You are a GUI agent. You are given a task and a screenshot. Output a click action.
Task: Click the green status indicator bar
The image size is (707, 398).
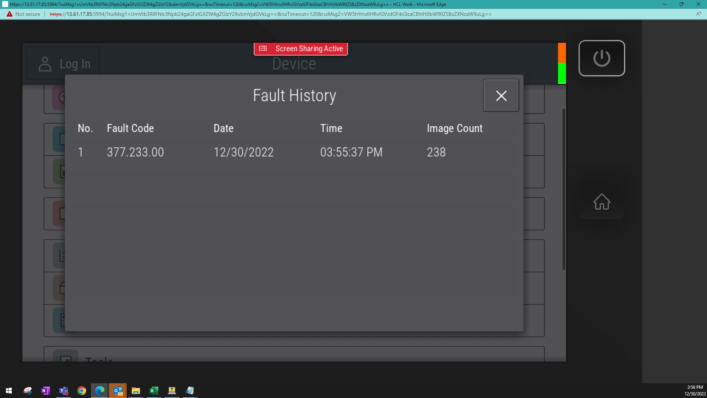(x=562, y=73)
